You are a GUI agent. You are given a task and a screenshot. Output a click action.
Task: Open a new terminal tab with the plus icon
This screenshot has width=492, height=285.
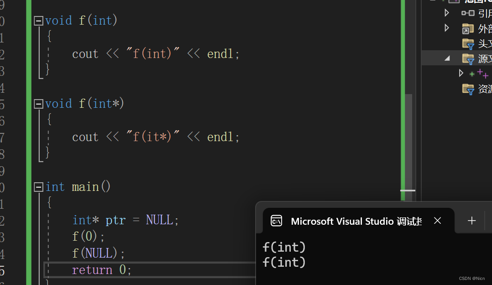(x=472, y=221)
